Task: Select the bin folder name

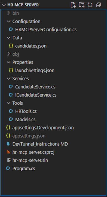Action: 16,13
